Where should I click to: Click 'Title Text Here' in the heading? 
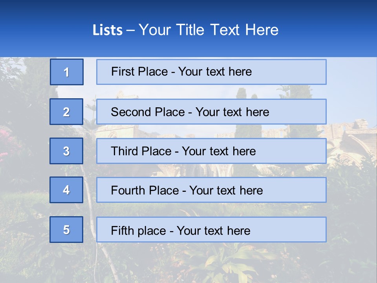[227, 30]
